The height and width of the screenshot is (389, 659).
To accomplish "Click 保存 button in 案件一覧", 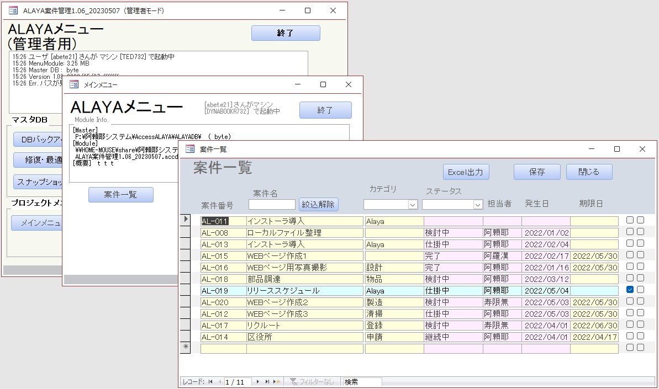I will (537, 172).
